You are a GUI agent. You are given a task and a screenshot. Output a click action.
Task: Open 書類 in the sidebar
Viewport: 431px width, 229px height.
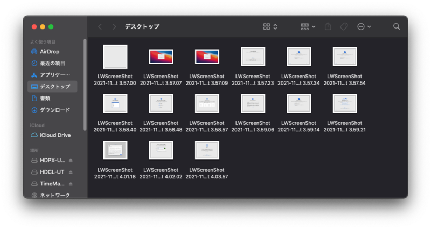52,99
